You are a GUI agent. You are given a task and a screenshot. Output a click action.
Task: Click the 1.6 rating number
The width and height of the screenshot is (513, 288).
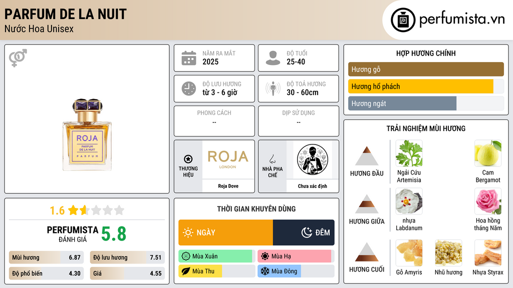point(57,210)
